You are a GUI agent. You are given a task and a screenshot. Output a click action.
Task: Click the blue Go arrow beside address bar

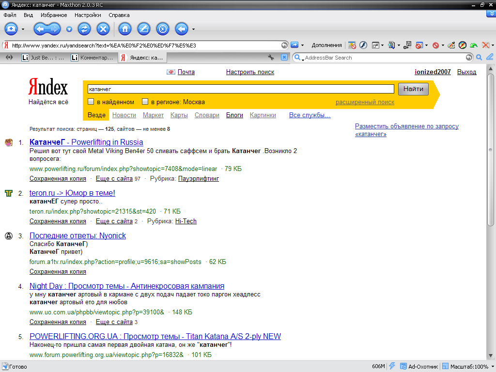pyautogui.click(x=294, y=45)
